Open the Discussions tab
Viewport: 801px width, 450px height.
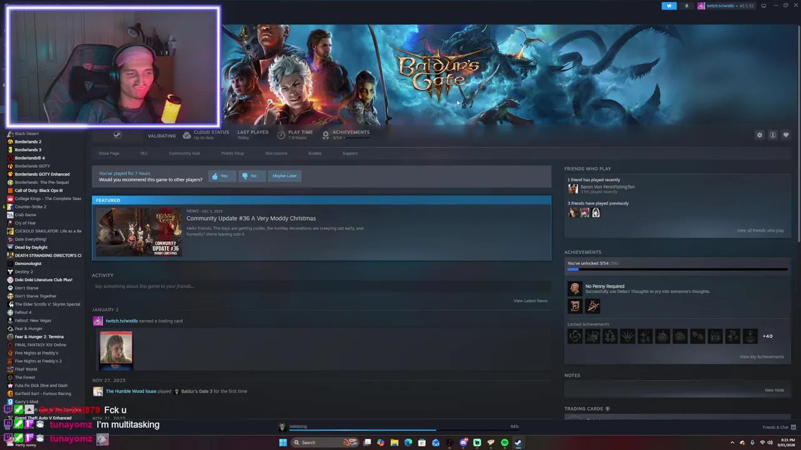(276, 153)
